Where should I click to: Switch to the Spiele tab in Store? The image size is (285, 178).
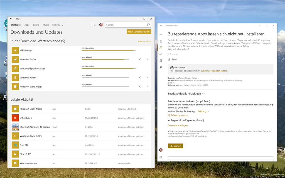point(36,25)
